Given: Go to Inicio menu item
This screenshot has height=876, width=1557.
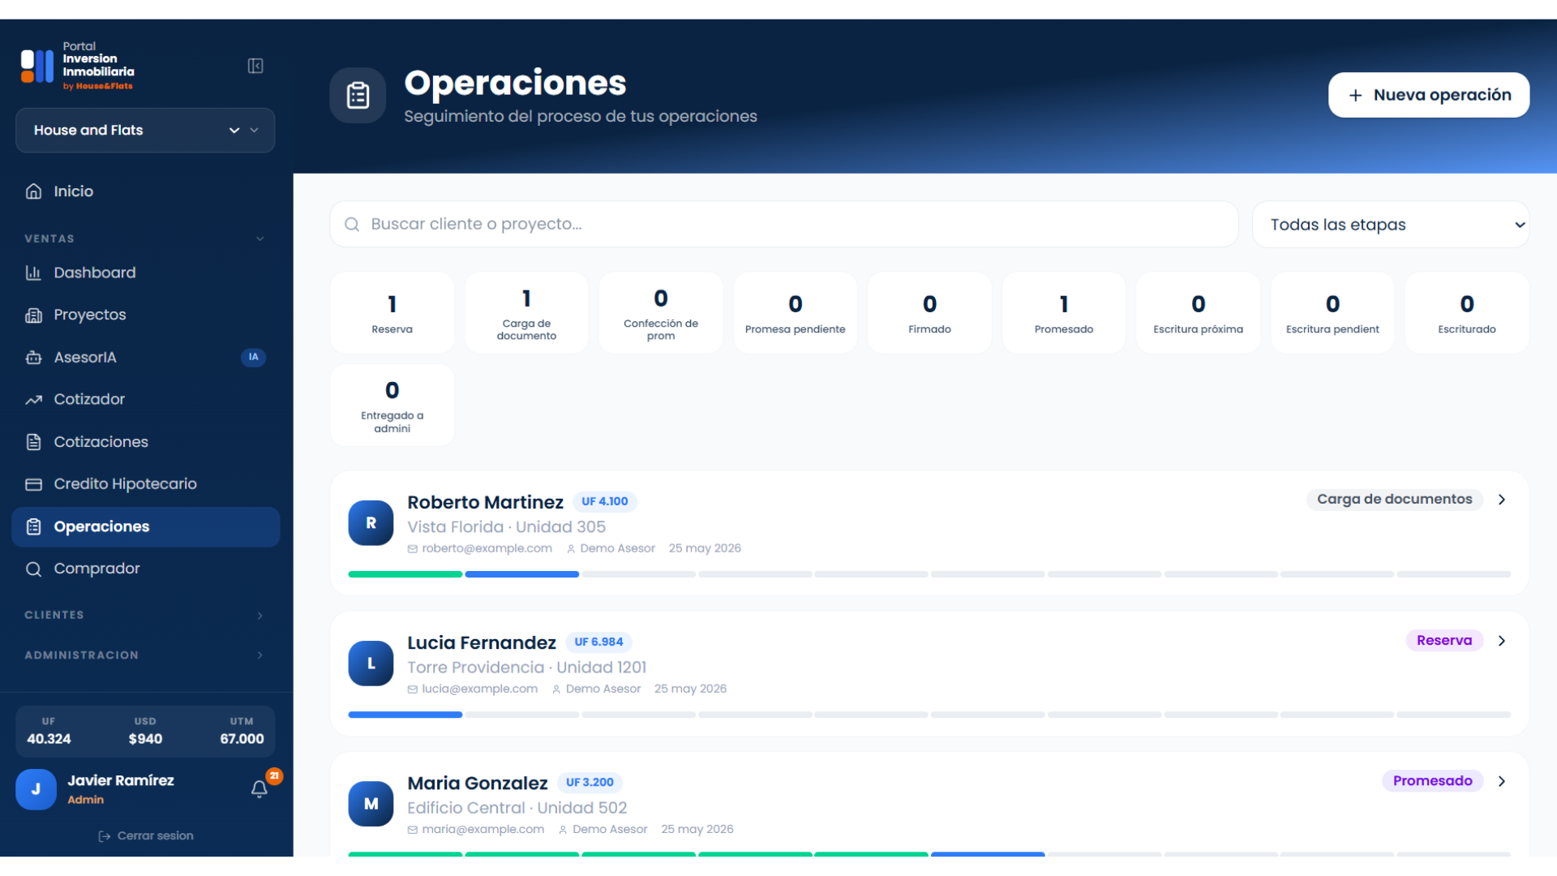Looking at the screenshot, I should click(145, 191).
